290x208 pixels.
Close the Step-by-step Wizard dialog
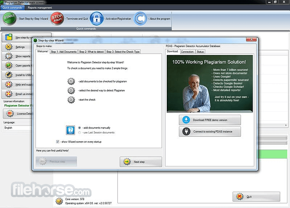(251, 39)
